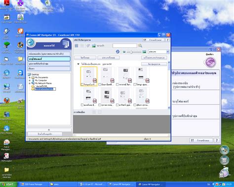Click the open-all categories button
The height and width of the screenshot is (187, 234).
[x=109, y=58]
